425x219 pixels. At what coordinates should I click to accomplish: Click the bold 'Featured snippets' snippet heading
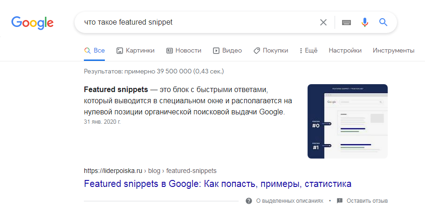(x=116, y=89)
